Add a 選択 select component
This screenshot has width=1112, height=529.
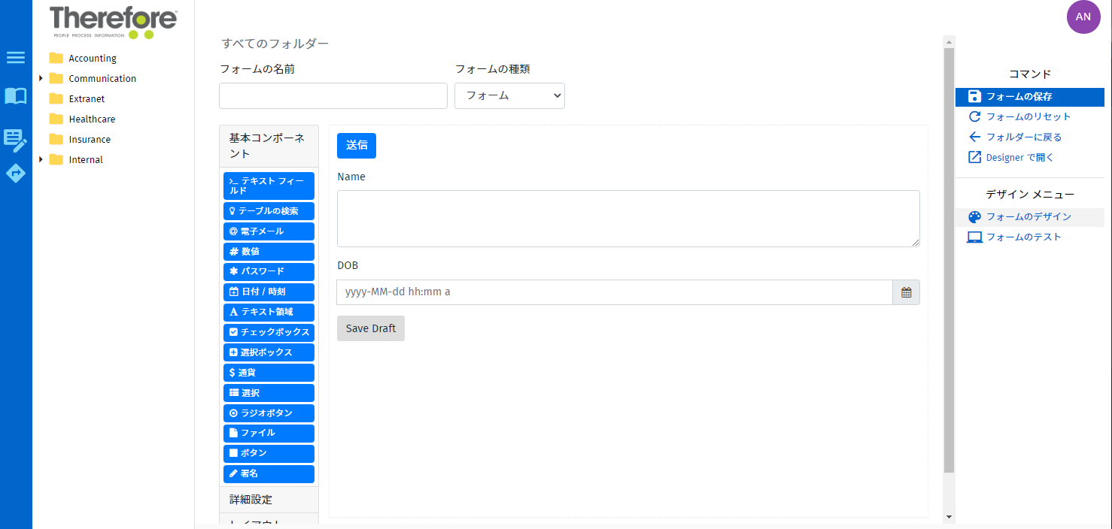tap(269, 393)
